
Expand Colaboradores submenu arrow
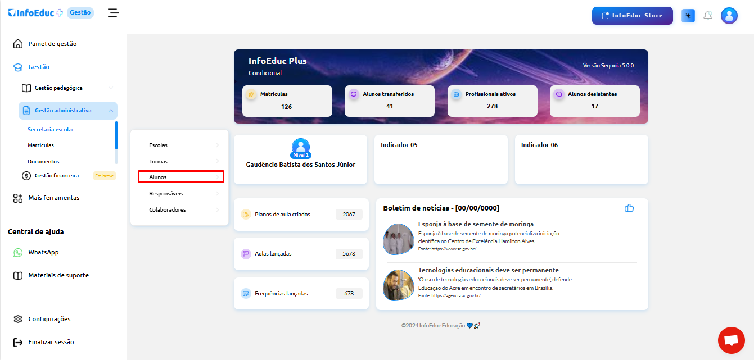218,210
